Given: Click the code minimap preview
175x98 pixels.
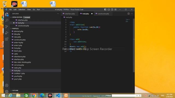Looking at the screenshot, I should [x=128, y=20].
